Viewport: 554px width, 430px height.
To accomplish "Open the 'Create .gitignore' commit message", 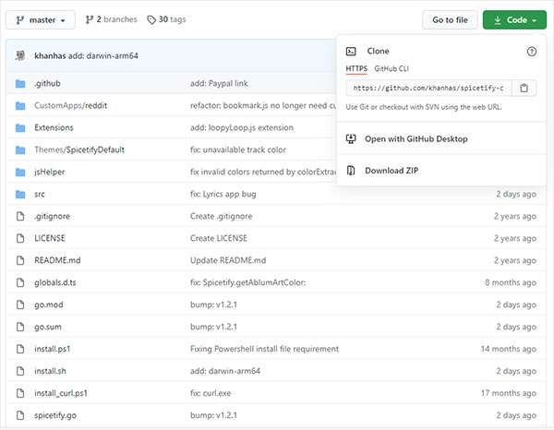I will pyautogui.click(x=222, y=216).
